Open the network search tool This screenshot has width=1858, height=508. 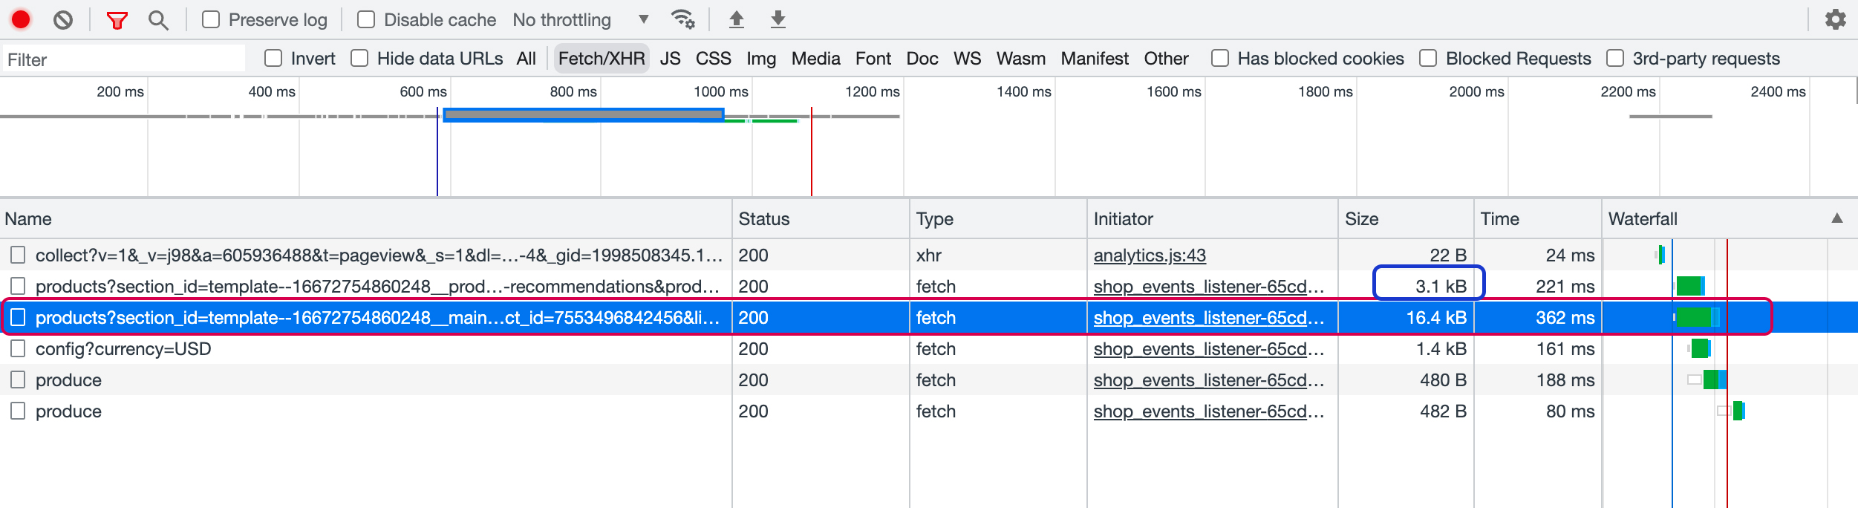click(158, 20)
